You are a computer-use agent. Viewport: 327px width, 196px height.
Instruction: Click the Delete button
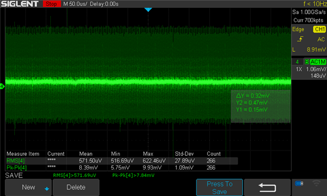76,187
